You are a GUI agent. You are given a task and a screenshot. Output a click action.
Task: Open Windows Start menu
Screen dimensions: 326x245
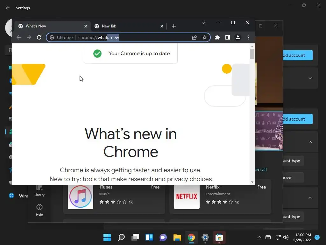(x=107, y=237)
